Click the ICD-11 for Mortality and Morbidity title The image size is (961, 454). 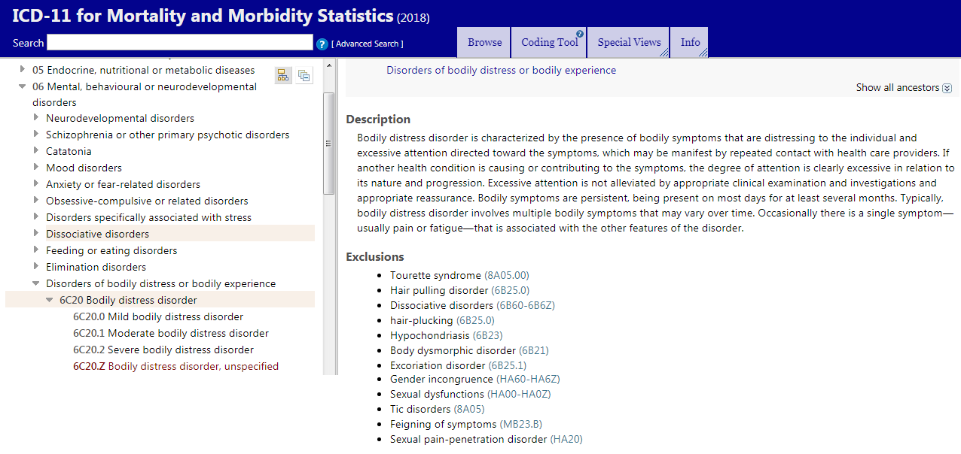(x=203, y=15)
